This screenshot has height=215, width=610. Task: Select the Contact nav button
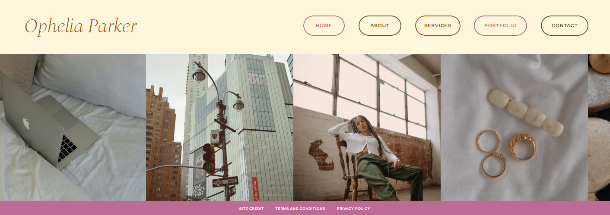click(565, 25)
